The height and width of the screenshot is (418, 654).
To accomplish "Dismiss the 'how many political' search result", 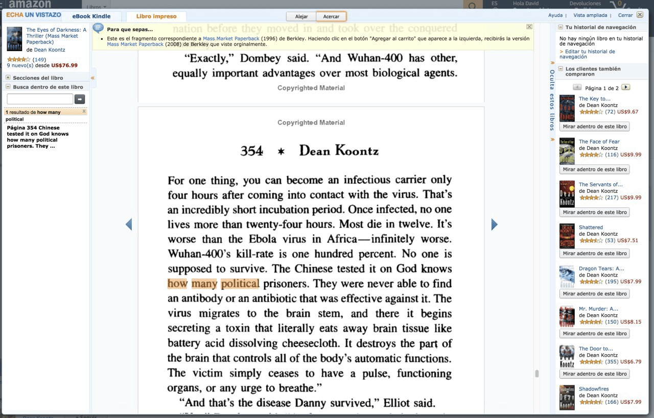I will (84, 111).
